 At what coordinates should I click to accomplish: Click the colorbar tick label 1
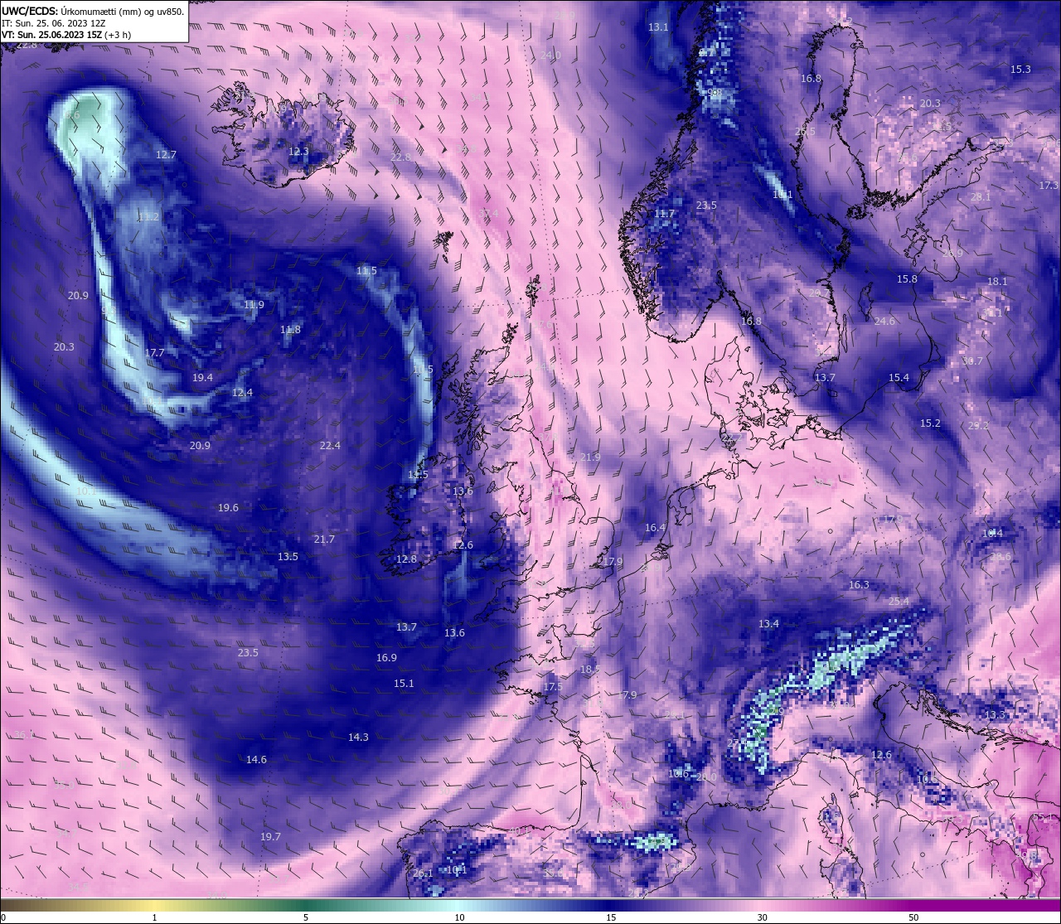pos(154,917)
